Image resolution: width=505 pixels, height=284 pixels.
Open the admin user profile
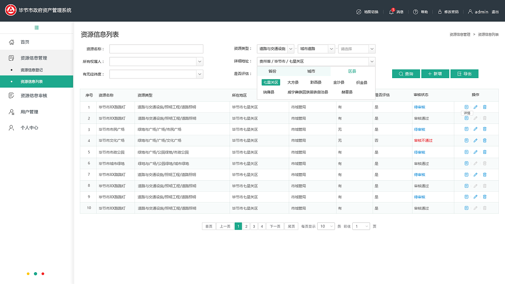[478, 12]
